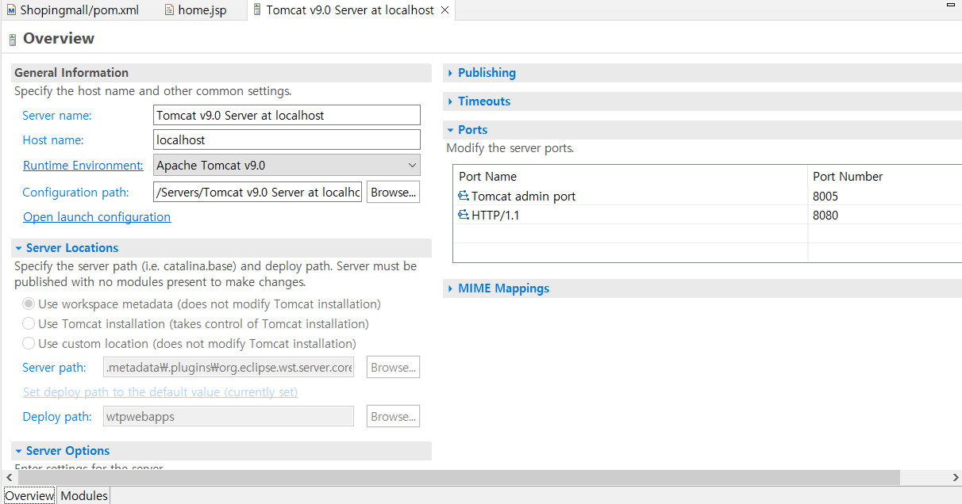Click the Host name label
The width and height of the screenshot is (962, 504).
[53, 139]
